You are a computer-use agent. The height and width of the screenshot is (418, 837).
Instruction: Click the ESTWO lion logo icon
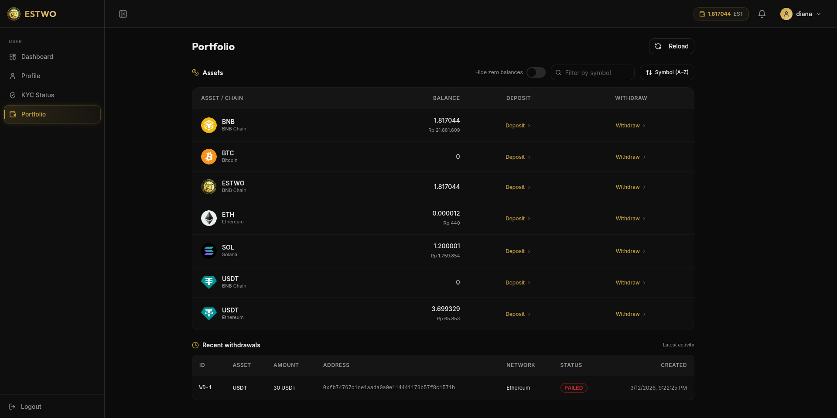(x=14, y=14)
